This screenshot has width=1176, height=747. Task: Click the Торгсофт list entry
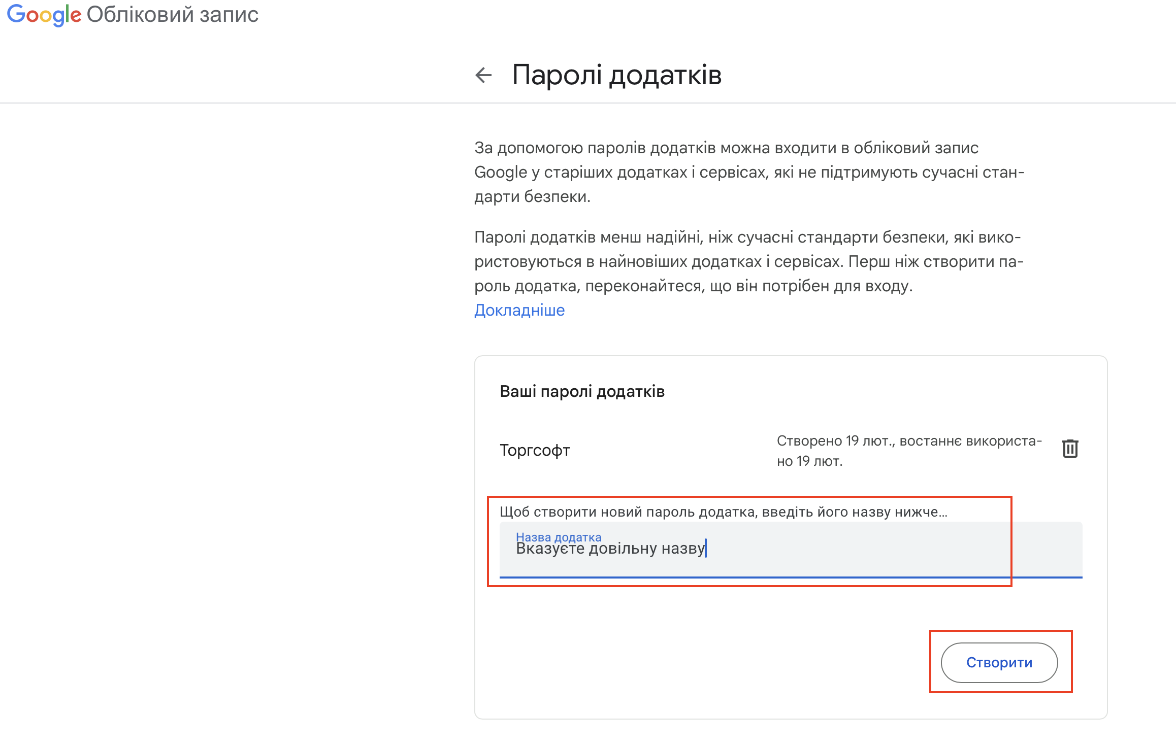tap(534, 450)
